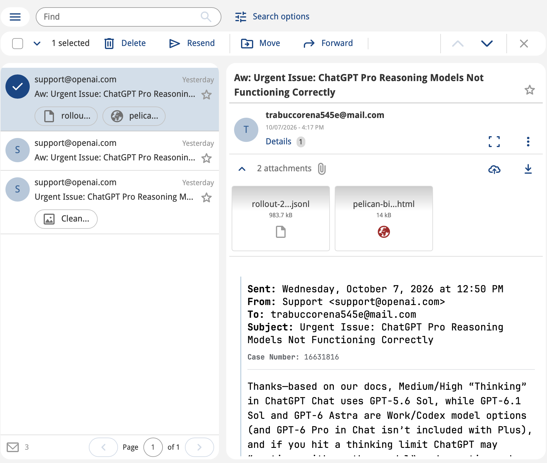Toggle the select-all checkbox
Viewport: 547px width, 463px height.
[18, 43]
